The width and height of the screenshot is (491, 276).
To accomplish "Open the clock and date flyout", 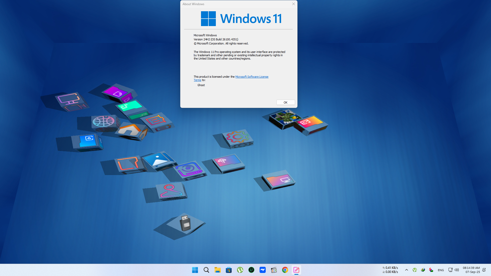I will [472, 270].
